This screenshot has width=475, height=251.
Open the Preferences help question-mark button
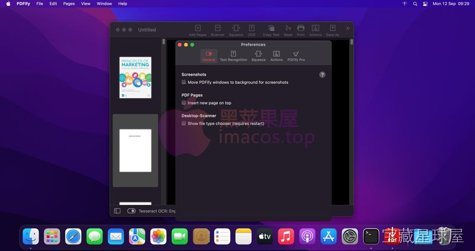(322, 75)
